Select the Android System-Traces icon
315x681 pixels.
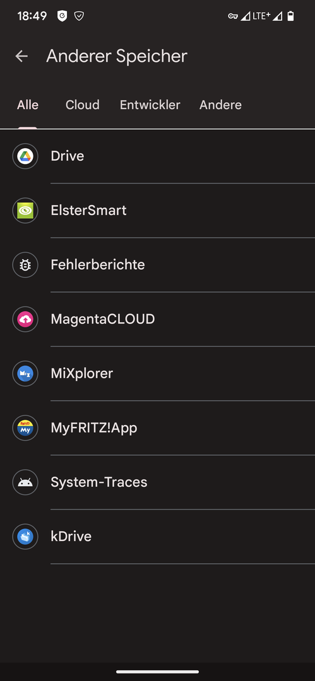pos(25,482)
